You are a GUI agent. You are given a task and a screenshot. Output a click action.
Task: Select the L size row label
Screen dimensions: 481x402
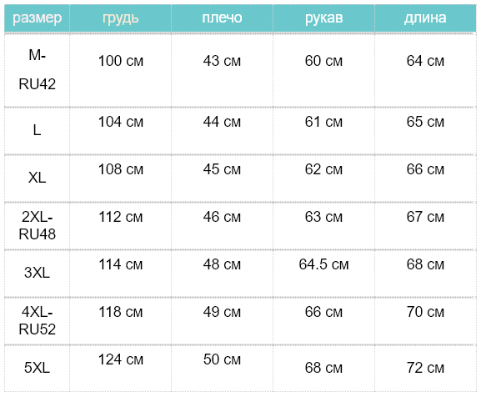coord(37,130)
